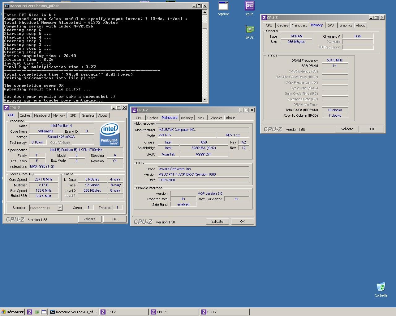Click the Package value Socket 423 mPGA
The height and width of the screenshot is (316, 396).
(x=61, y=137)
